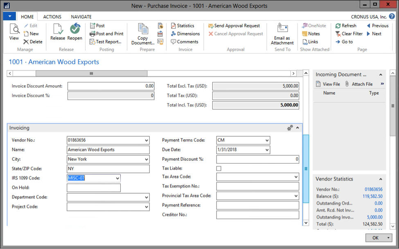Open invoice Statistics
Image resolution: width=399 pixels, height=249 pixels.
point(183,26)
